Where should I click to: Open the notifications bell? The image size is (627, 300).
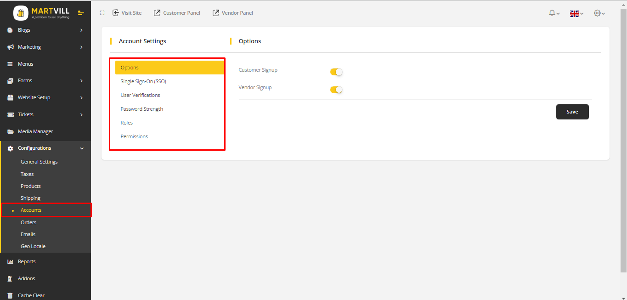pos(554,13)
